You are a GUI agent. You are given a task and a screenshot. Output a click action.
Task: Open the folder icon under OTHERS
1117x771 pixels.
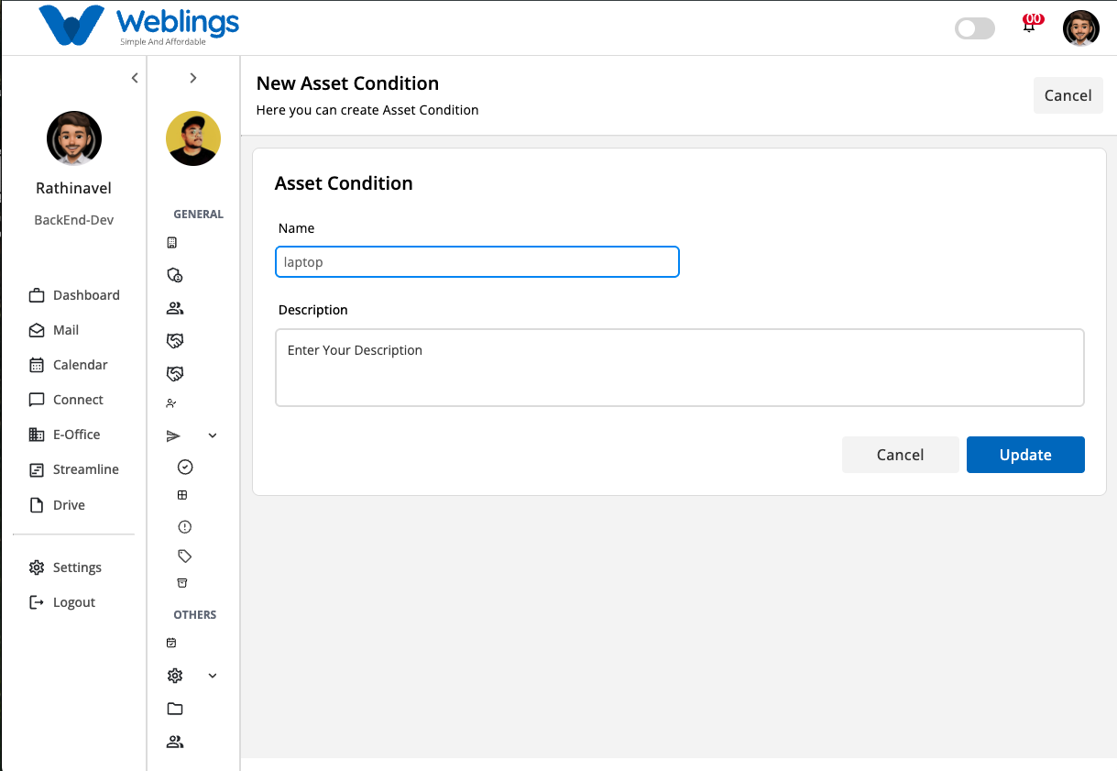[x=175, y=709]
